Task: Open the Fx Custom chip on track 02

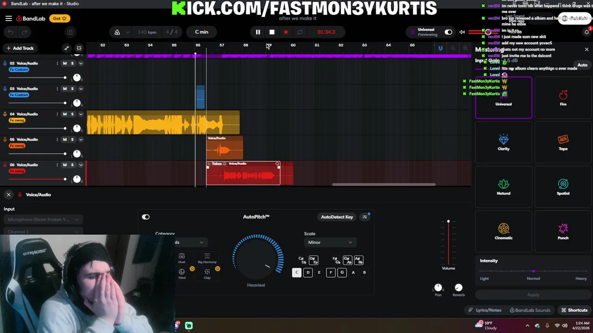Action: coord(19,69)
